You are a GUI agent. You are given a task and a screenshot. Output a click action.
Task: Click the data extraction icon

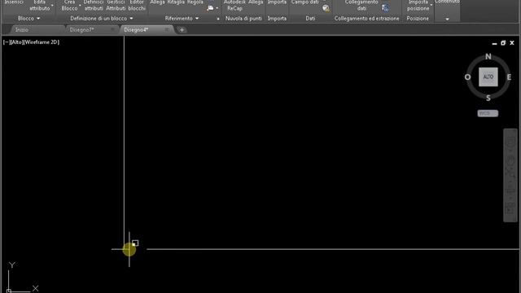(385, 8)
